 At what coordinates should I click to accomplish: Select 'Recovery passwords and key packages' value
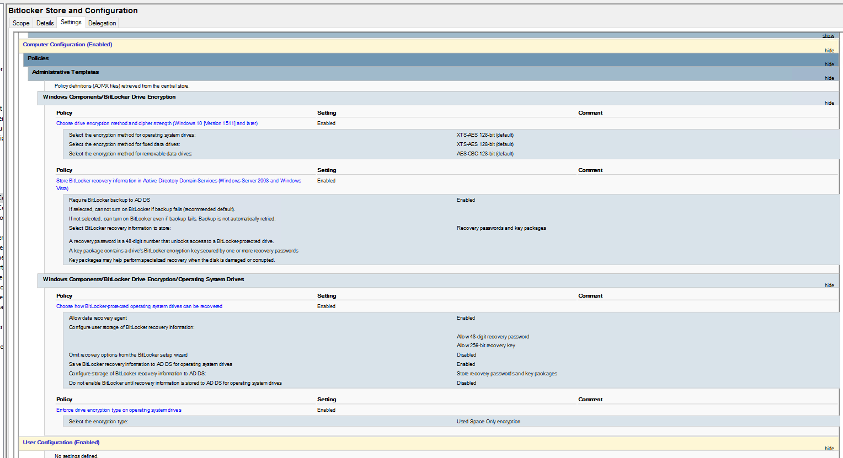point(501,228)
